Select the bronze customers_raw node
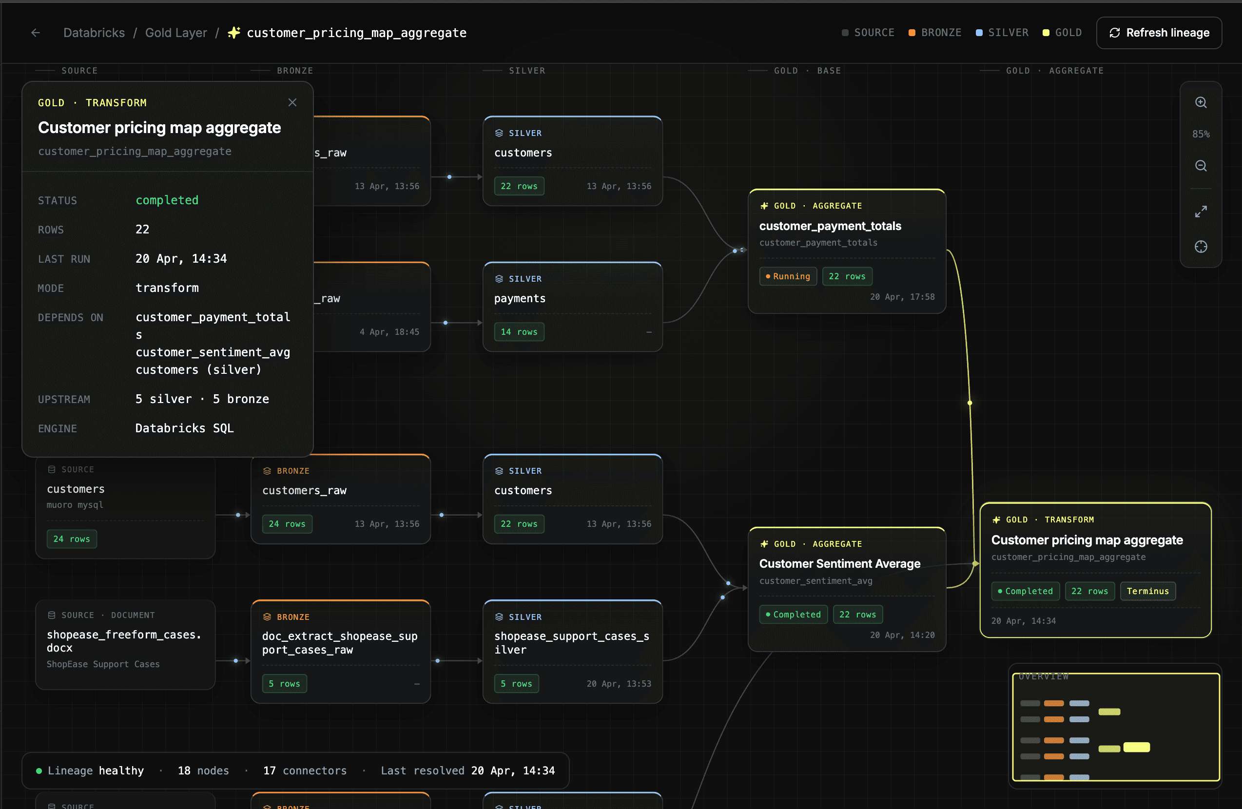Image resolution: width=1242 pixels, height=809 pixels. pyautogui.click(x=340, y=499)
